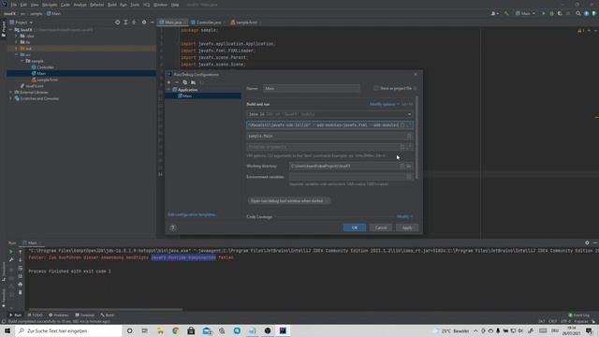This screenshot has width=599, height=337.
Task: Open the wrench settings icon in Run panel
Action: pyautogui.click(x=11, y=260)
